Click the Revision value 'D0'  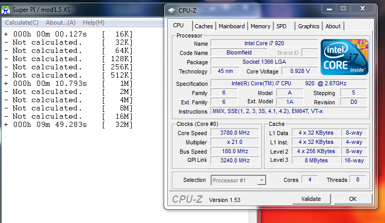coord(354,102)
